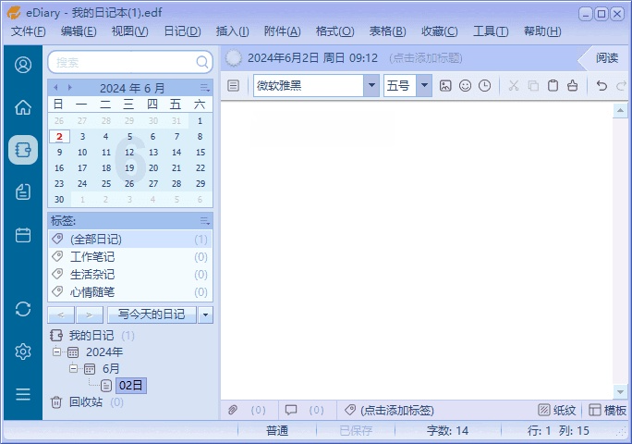This screenshot has width=632, height=444.
Task: Open the user account icon in sidebar
Action: [23, 65]
